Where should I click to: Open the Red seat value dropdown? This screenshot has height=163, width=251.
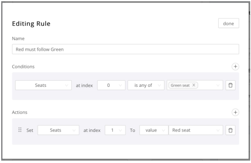195,130
